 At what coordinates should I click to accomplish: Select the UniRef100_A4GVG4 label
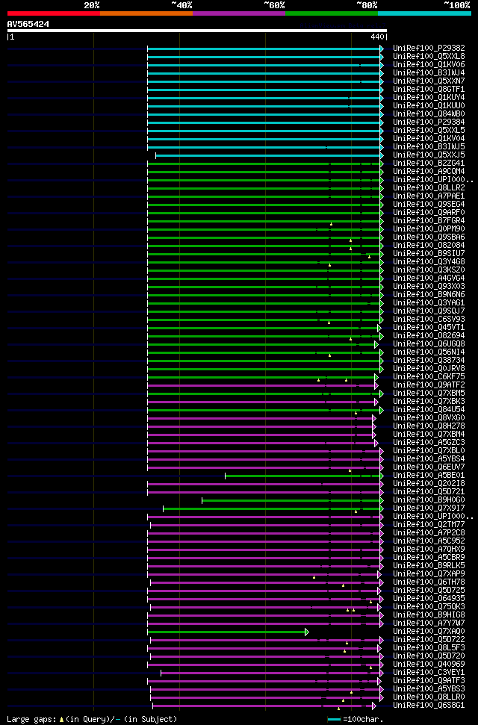[429, 278]
